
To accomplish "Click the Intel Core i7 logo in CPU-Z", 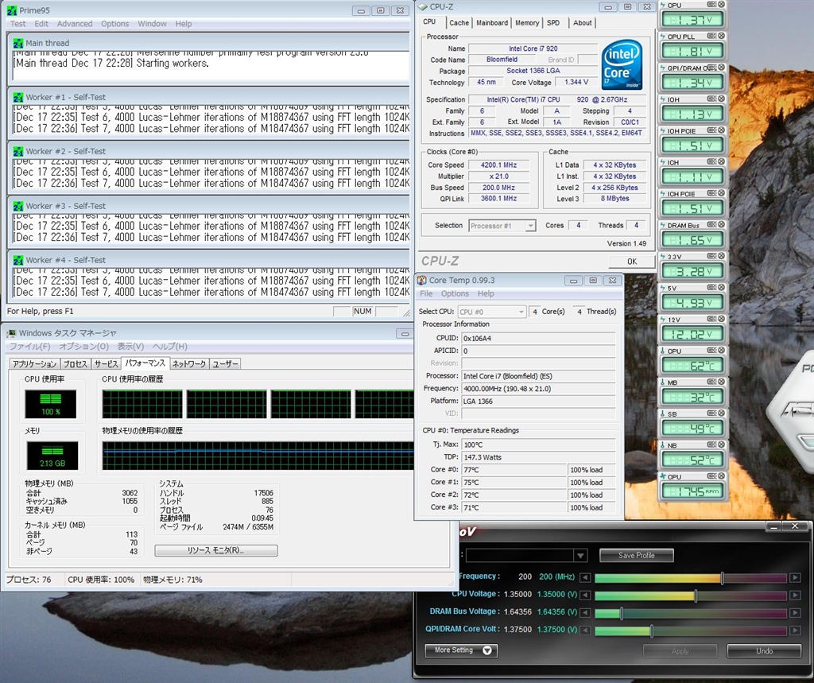I will click(622, 65).
